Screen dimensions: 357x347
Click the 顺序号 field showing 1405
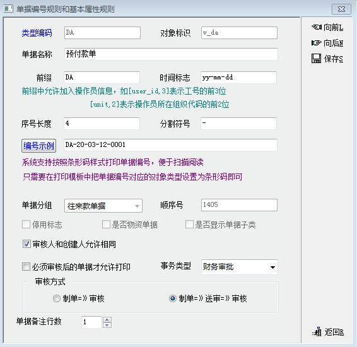pyautogui.click(x=239, y=205)
